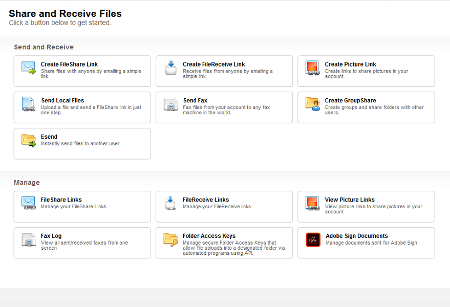Click 'Share files with anyone by emailing' description
This screenshot has height=307, width=450.
91,74
